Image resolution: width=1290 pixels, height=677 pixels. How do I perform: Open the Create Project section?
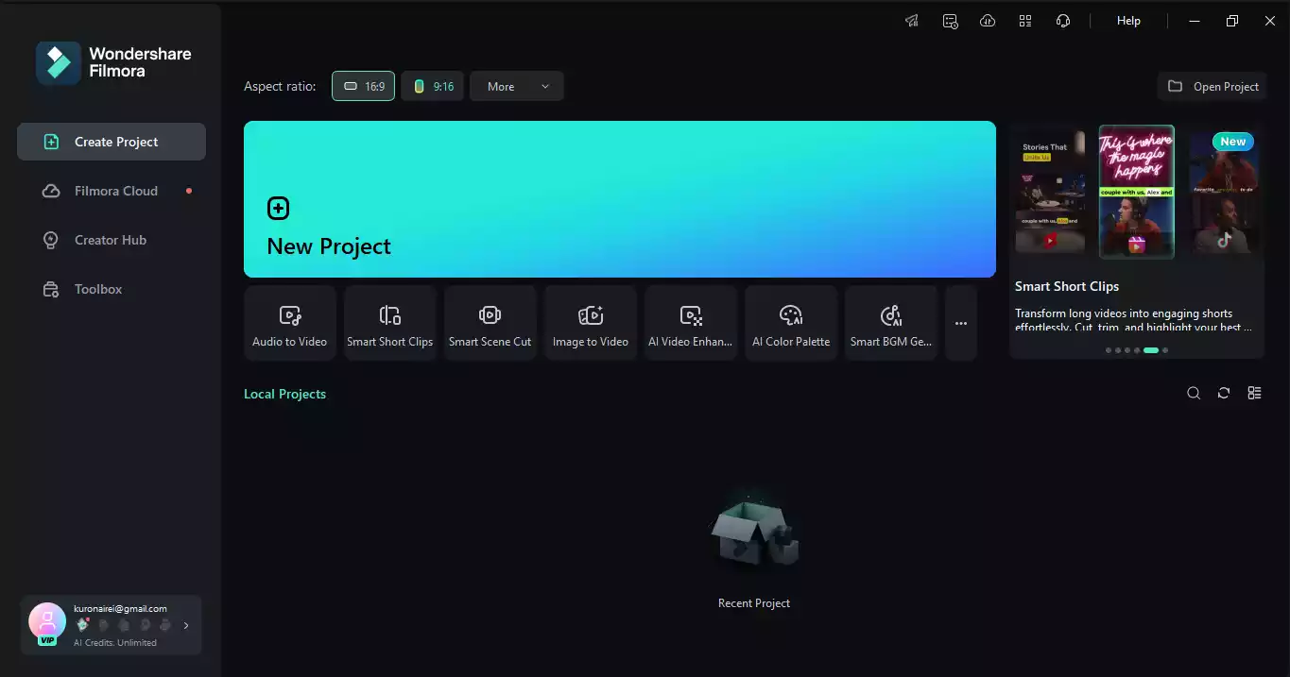point(112,142)
